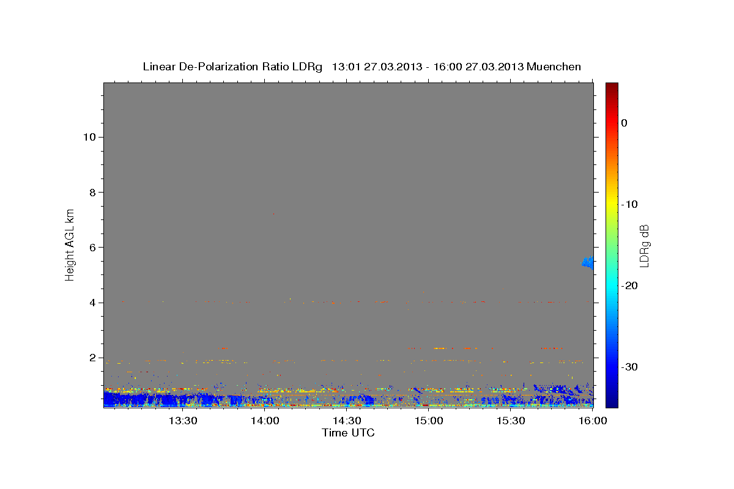Click the 14:30 time tick label
734x489 pixels.
(x=347, y=421)
